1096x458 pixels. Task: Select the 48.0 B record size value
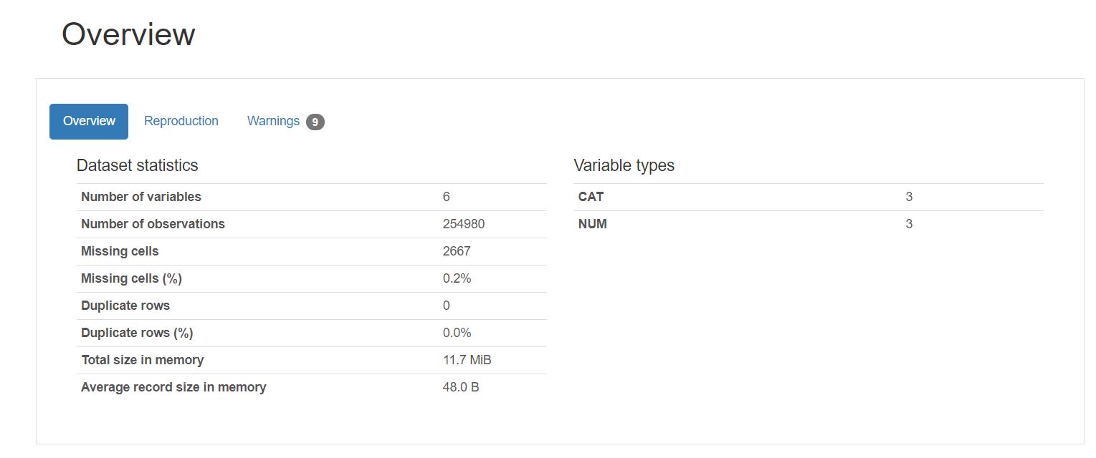point(462,386)
